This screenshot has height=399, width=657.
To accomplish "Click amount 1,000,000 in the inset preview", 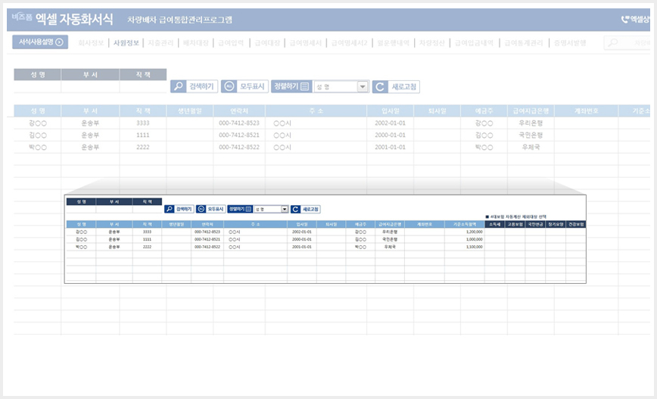I will pos(475,239).
